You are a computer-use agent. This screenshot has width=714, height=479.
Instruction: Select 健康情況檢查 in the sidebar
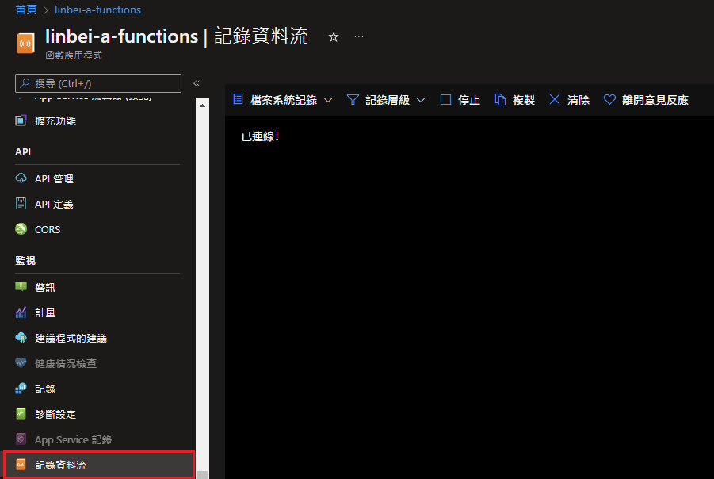(x=66, y=364)
